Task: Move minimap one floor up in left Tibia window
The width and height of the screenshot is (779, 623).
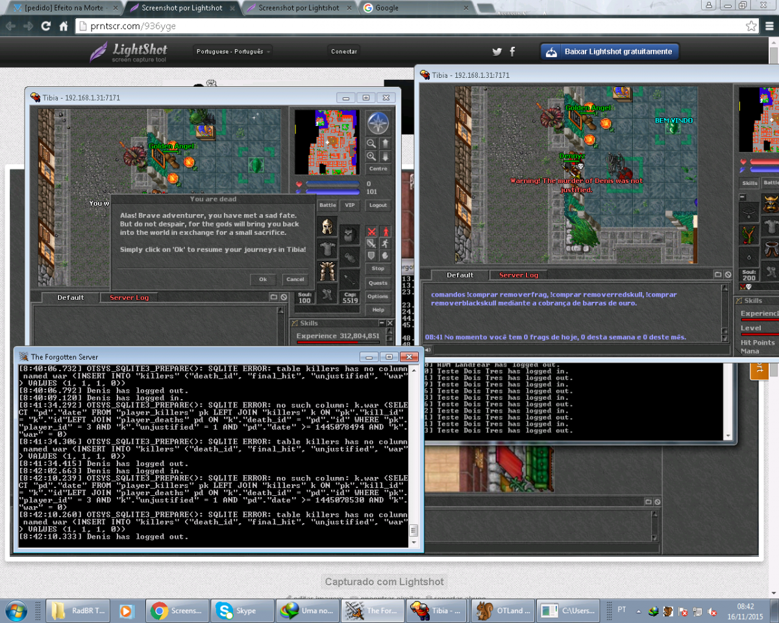Action: 385,143
